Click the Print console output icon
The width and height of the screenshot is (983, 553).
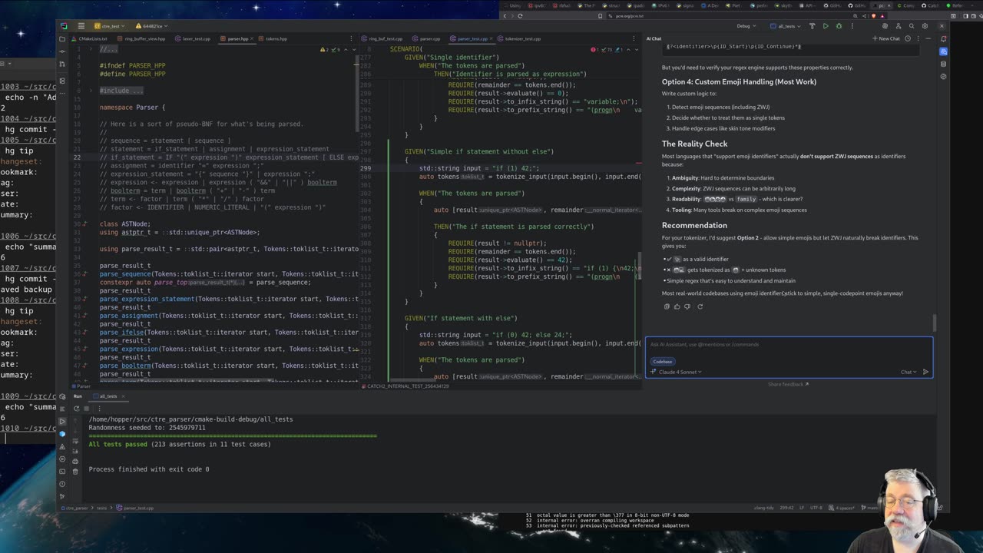click(75, 461)
